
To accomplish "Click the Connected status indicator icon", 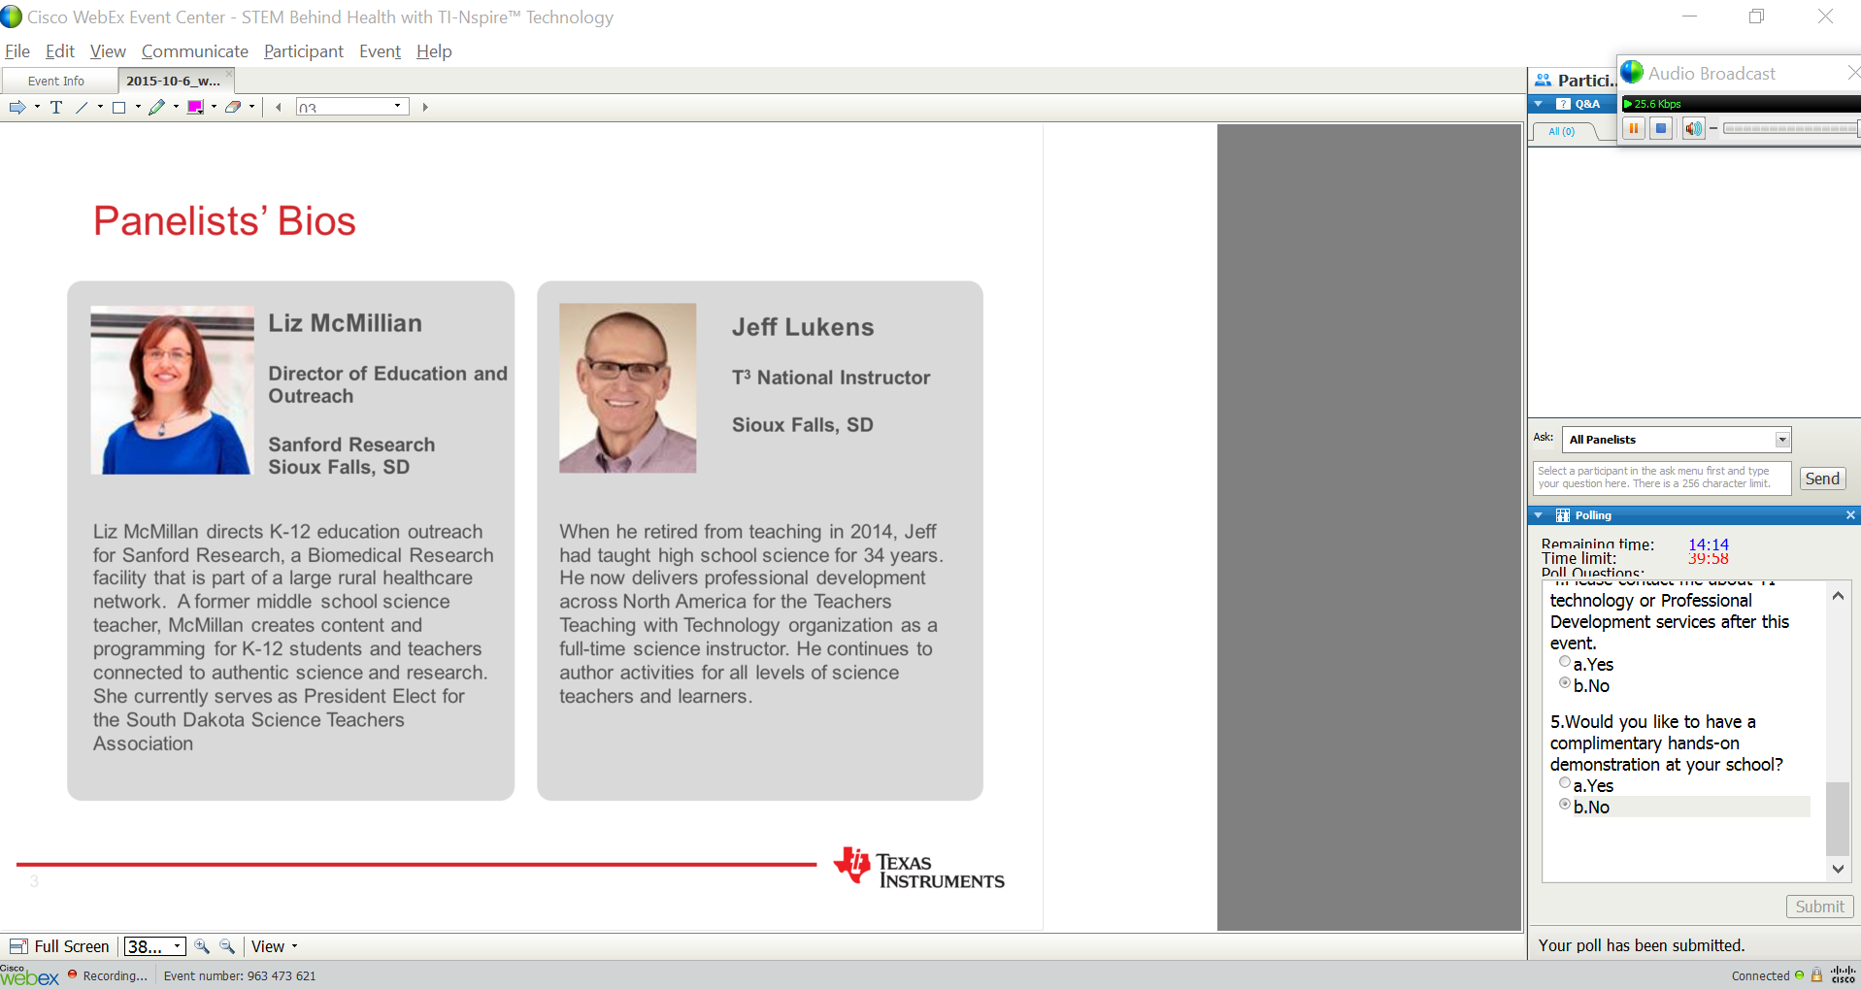I will point(1799,975).
